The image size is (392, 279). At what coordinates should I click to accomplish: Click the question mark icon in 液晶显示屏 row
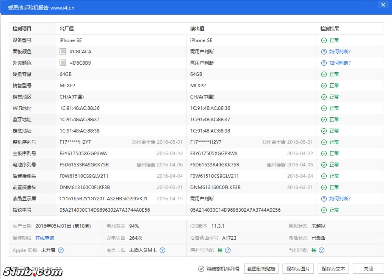pyautogui.click(x=324, y=199)
